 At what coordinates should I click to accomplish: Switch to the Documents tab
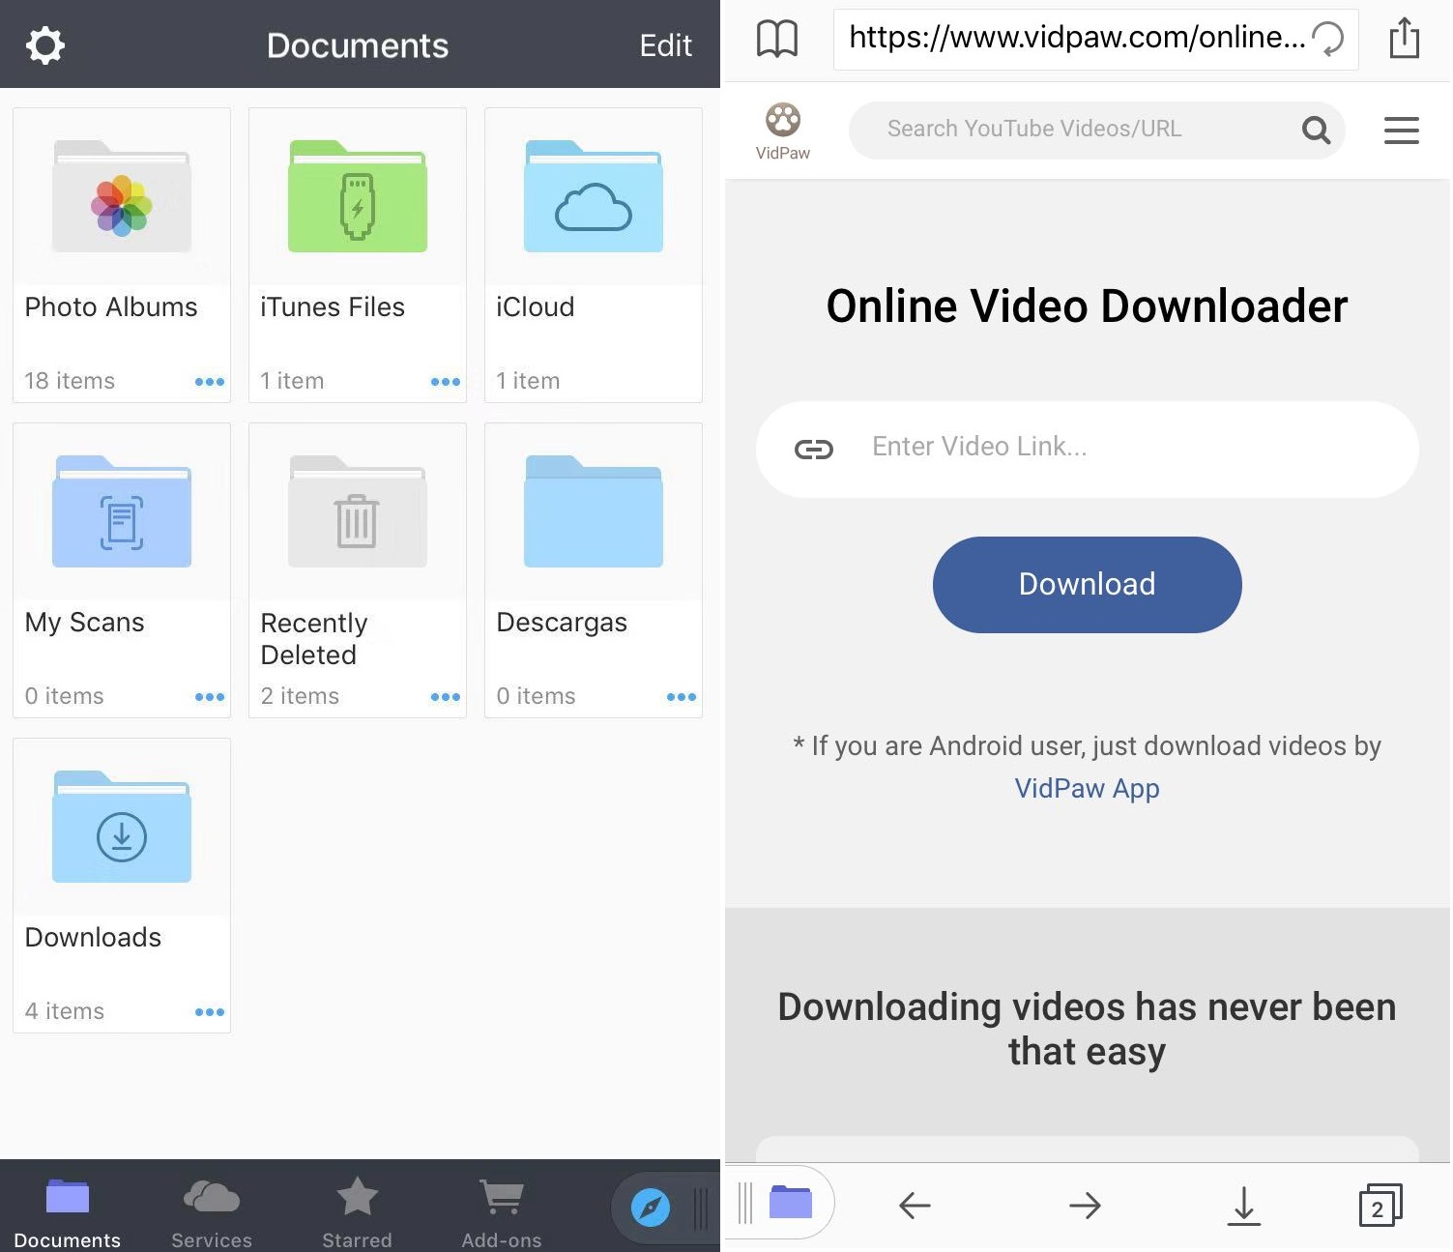(x=68, y=1213)
